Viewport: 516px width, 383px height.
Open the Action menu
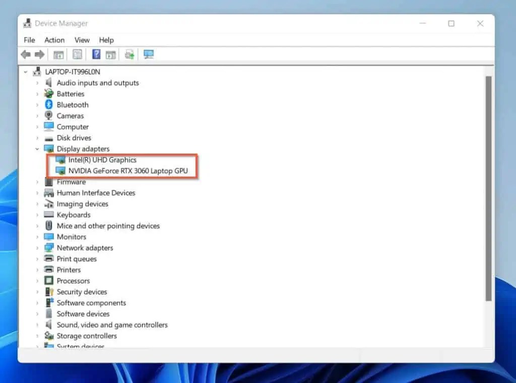(54, 40)
